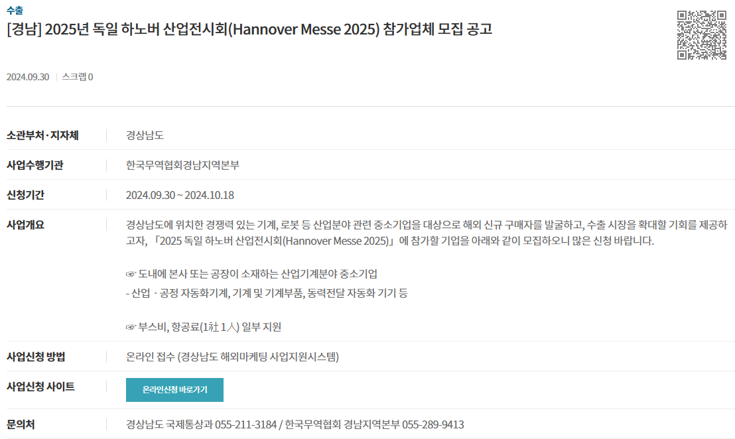Select the 수출 category label
The width and height of the screenshot is (735, 439).
click(x=15, y=11)
